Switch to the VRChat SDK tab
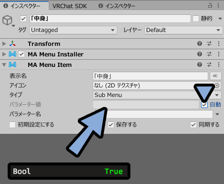224x184 pixels. point(70,6)
